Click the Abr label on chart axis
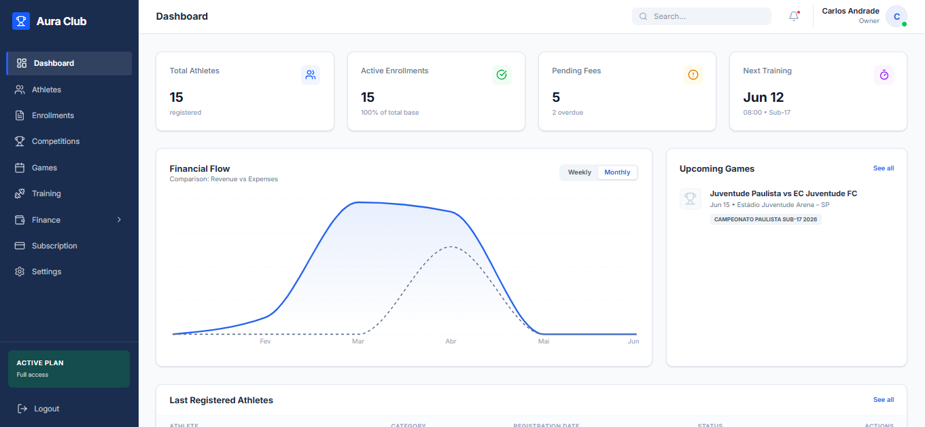The height and width of the screenshot is (427, 925). 451,341
